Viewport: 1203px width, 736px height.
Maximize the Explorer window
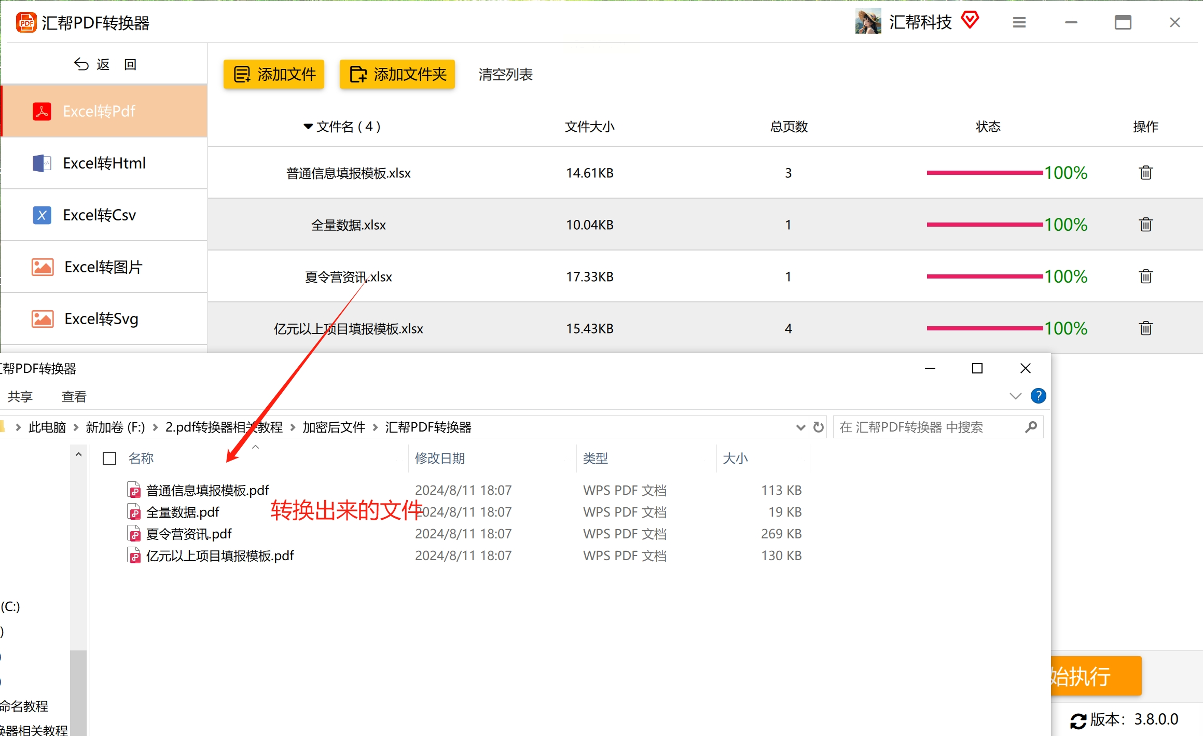[977, 368]
